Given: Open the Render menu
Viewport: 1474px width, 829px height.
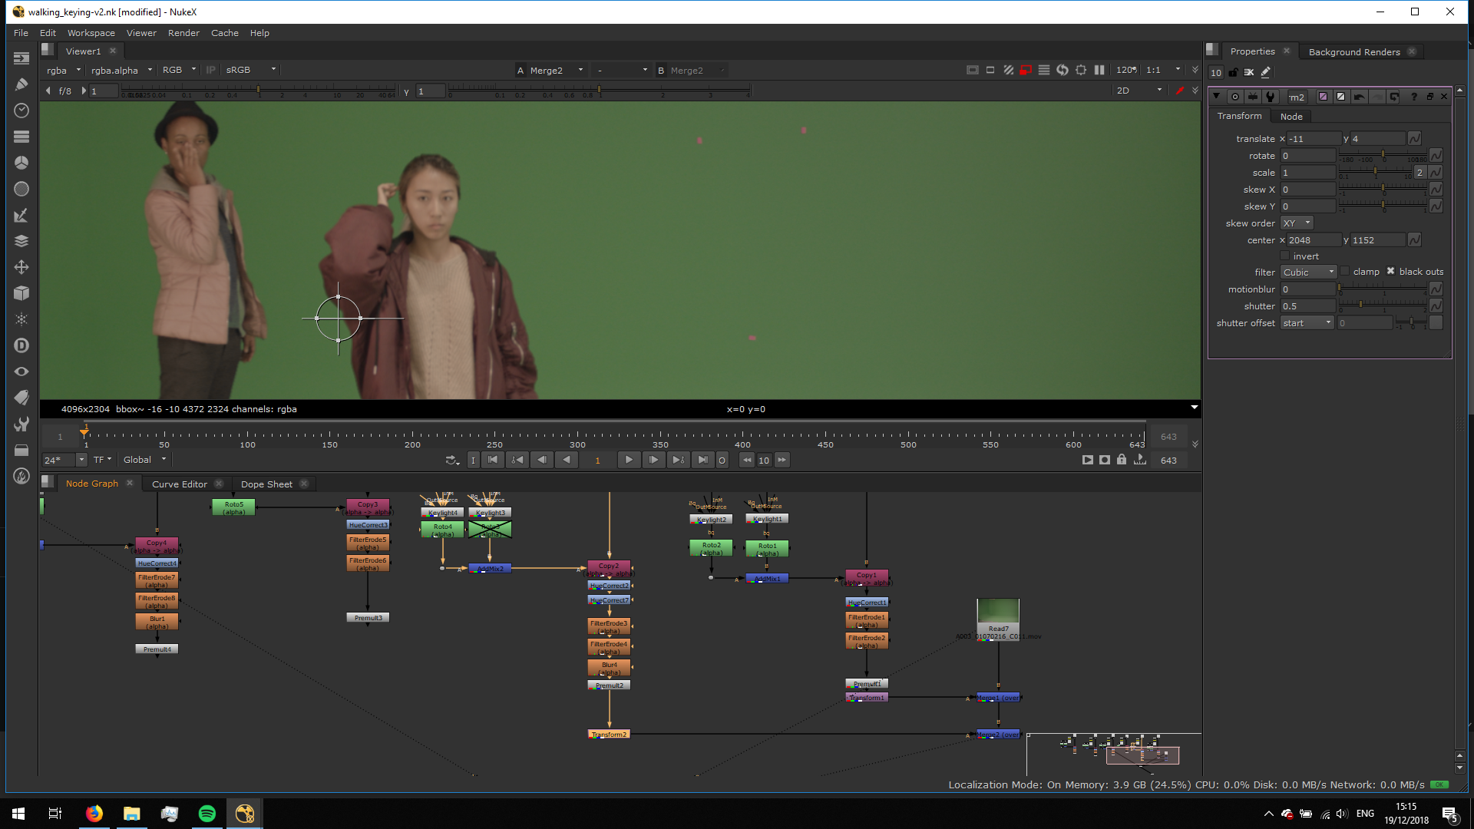Looking at the screenshot, I should coord(183,33).
